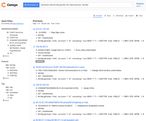
Task: Select the 'Results: 303' text
Action: point(45,24)
